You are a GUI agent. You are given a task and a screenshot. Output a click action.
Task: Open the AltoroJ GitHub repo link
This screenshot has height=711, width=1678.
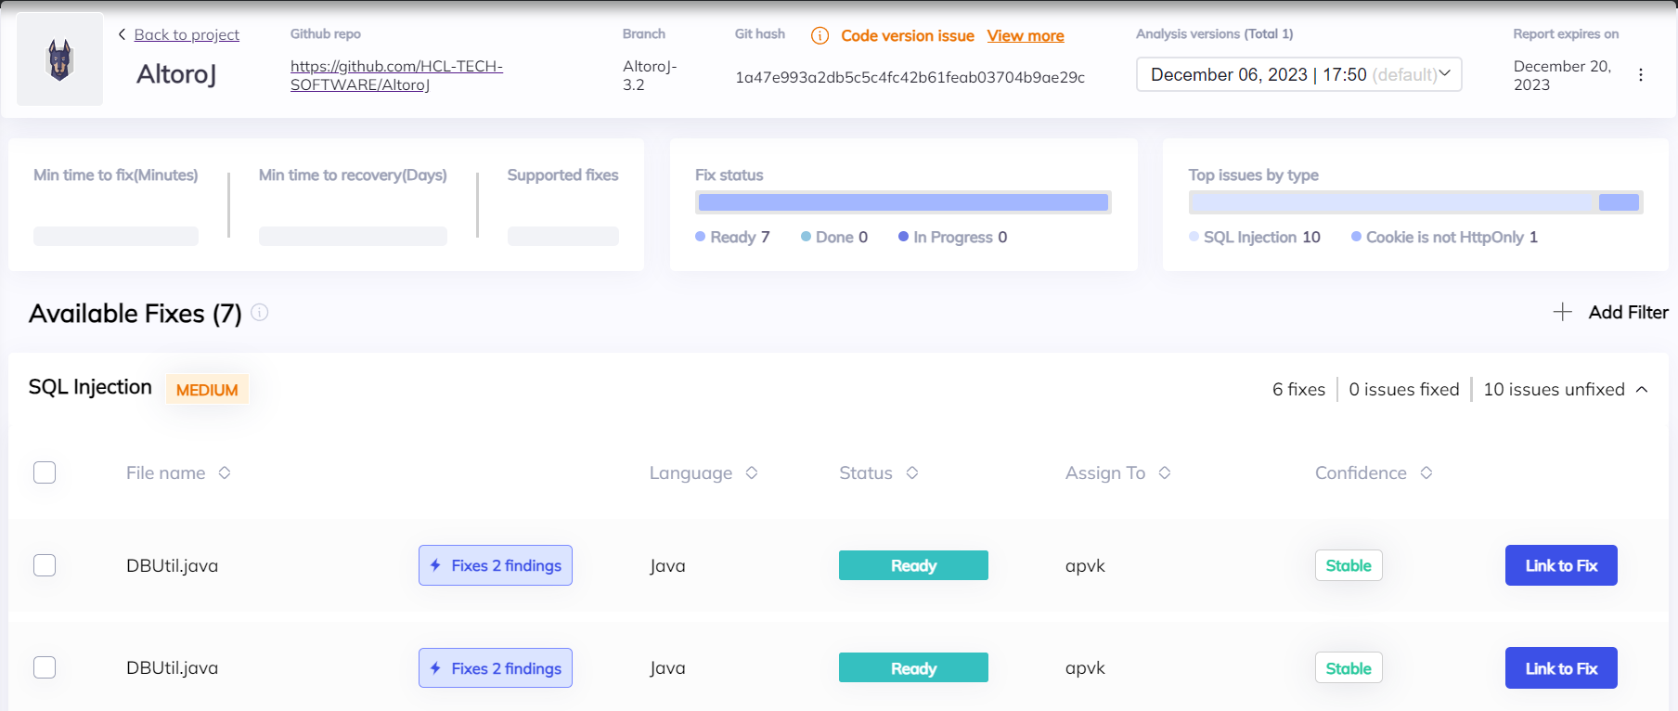click(396, 75)
